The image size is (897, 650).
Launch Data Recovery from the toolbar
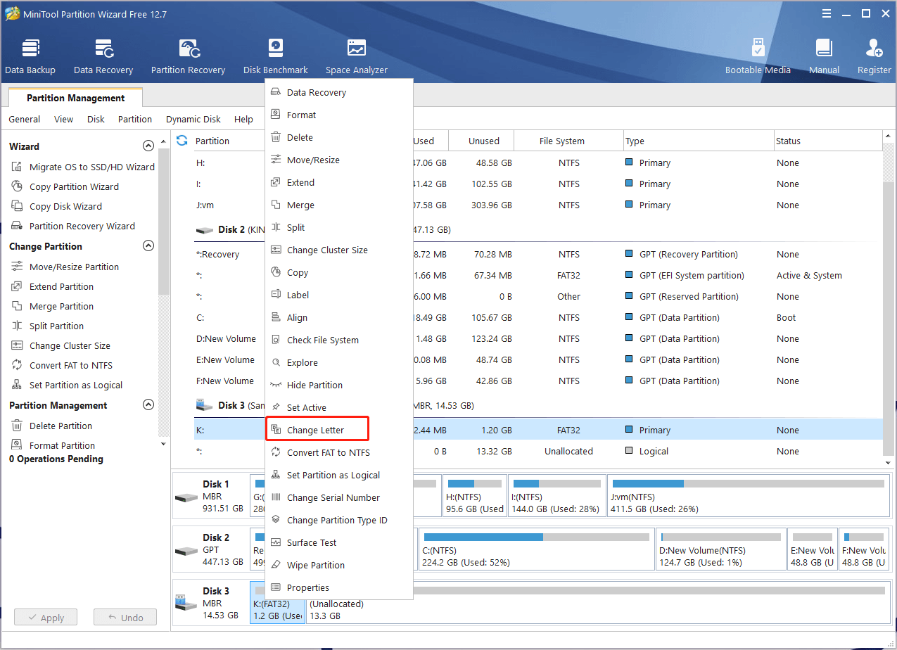click(x=103, y=56)
